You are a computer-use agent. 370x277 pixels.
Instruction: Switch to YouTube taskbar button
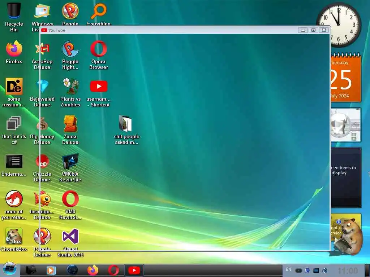[x=134, y=271]
